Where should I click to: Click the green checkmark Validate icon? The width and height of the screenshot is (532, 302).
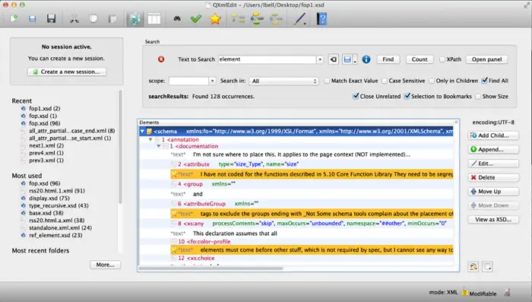pyautogui.click(x=196, y=19)
